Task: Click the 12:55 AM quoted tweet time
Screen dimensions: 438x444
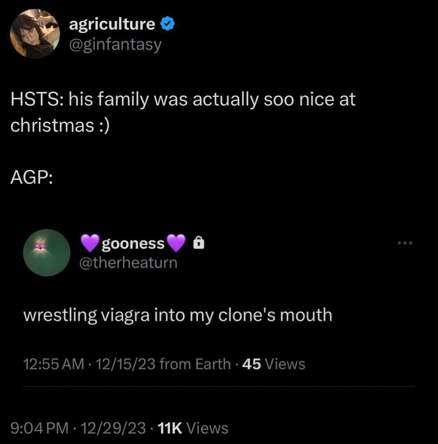Action: pyautogui.click(x=53, y=364)
